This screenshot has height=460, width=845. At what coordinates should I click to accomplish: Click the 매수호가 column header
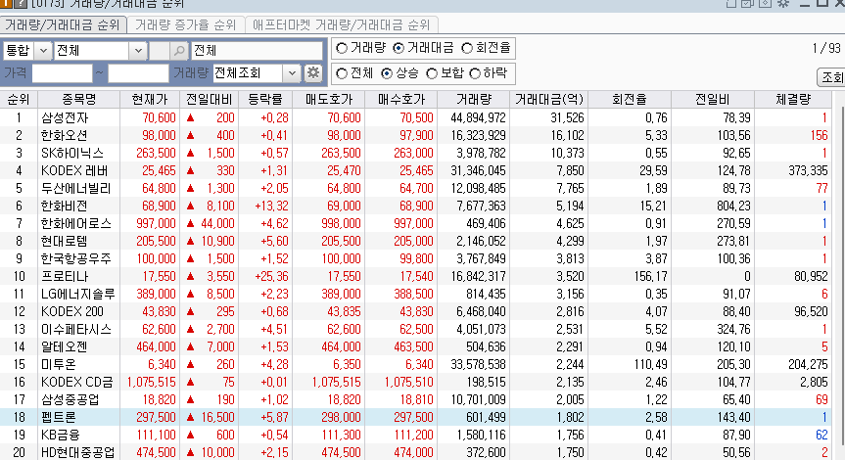click(x=400, y=100)
